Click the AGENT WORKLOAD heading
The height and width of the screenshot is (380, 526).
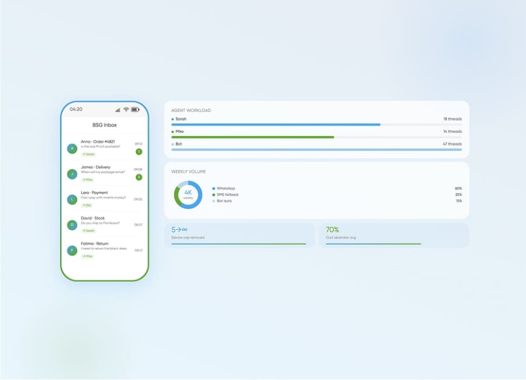[x=191, y=110]
